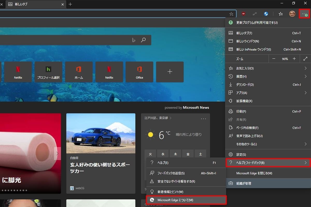Click the blue sports car thumbnail
The image size is (311, 207).
(101, 133)
